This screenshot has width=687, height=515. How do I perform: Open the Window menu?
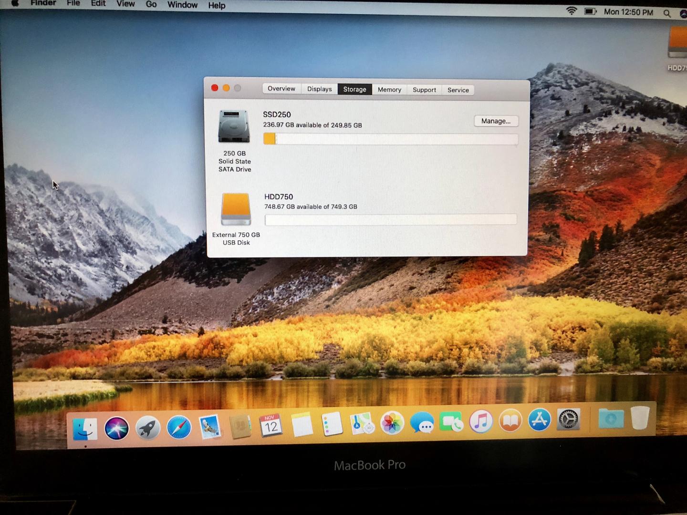pyautogui.click(x=182, y=5)
